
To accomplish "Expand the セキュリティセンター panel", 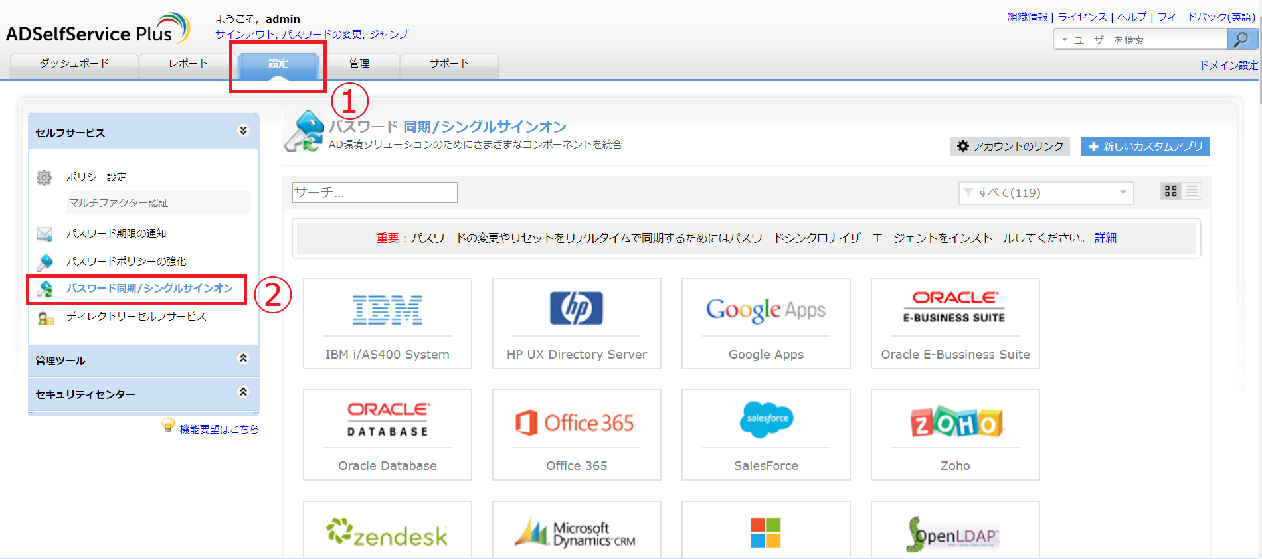I will click(243, 392).
